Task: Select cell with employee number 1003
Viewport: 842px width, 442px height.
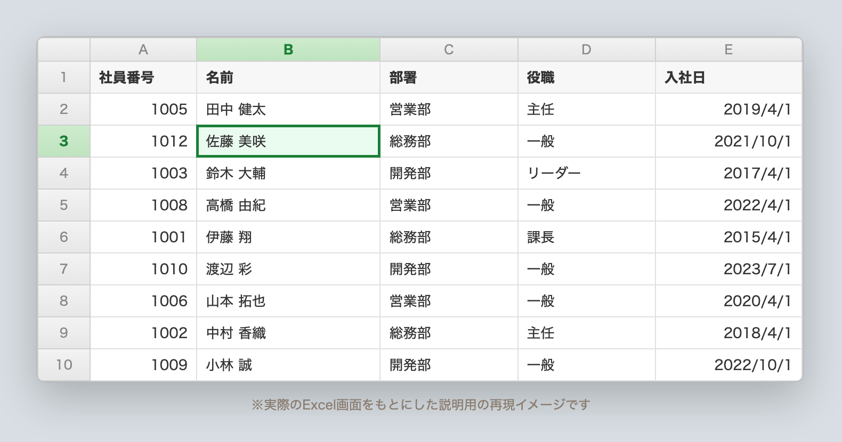Action: click(143, 173)
